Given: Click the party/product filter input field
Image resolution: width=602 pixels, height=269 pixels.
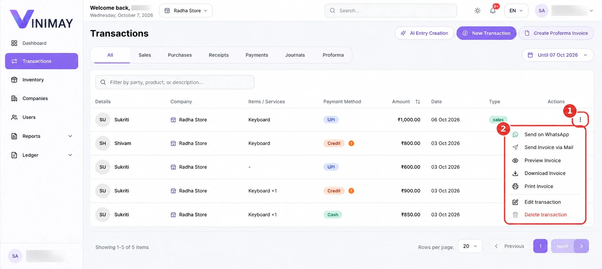Looking at the screenshot, I should 175,82.
